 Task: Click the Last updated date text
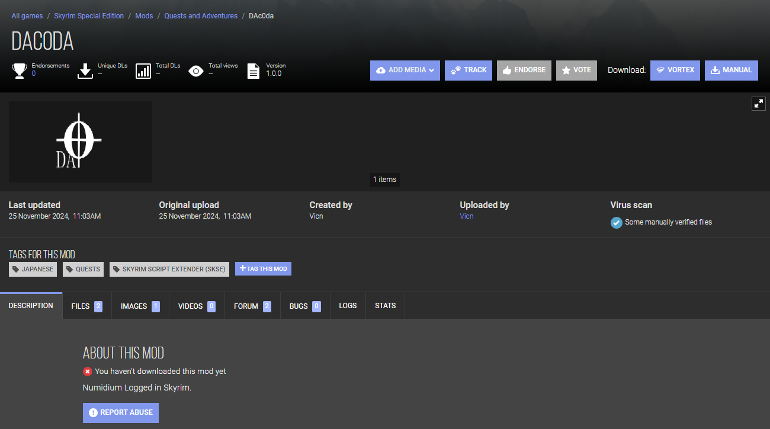pyautogui.click(x=54, y=216)
